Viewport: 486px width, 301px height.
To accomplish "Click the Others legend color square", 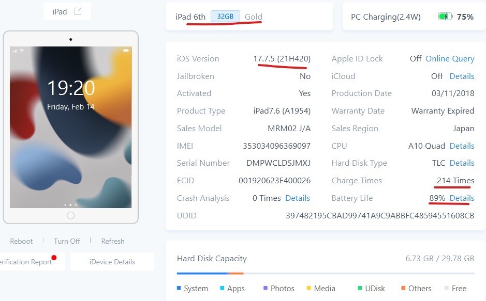I will 403,288.
